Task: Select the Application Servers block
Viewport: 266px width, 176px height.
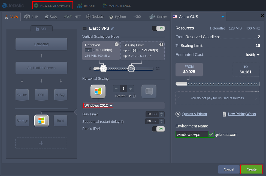Action: 41,68
